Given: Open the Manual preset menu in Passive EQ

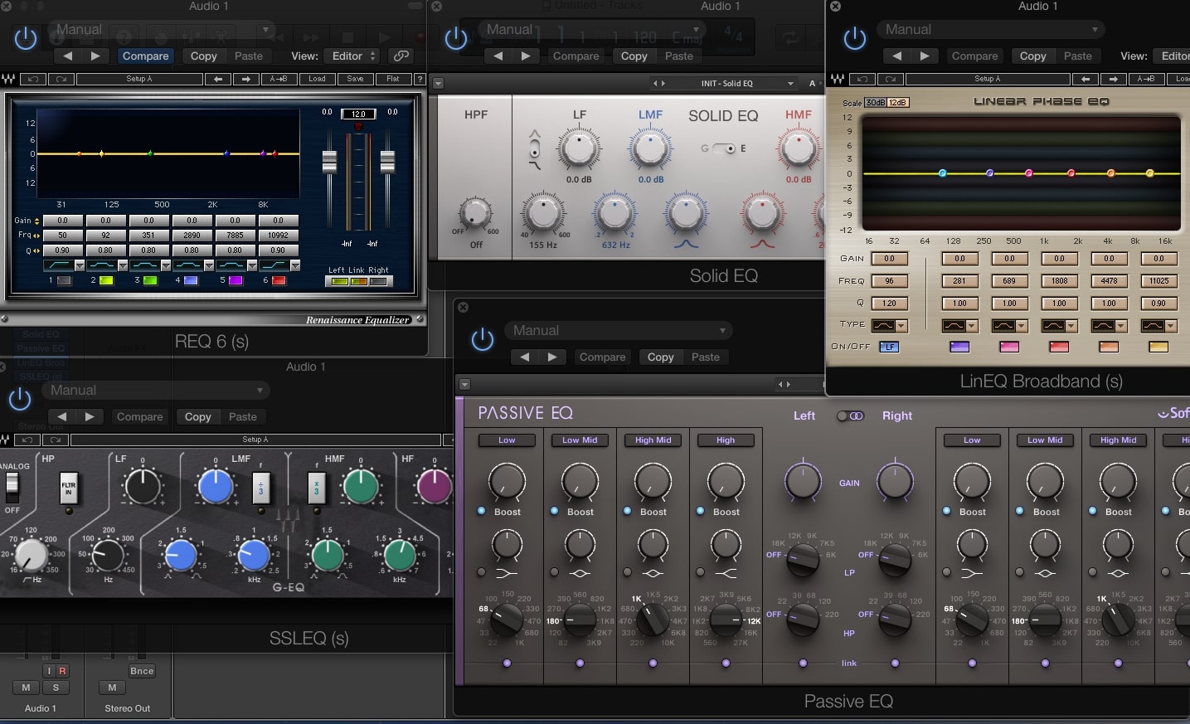Looking at the screenshot, I should (x=618, y=331).
